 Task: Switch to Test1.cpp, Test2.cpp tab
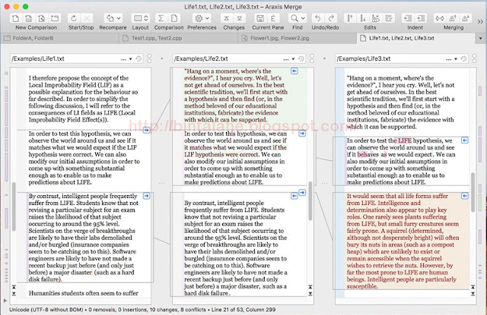[x=179, y=39]
